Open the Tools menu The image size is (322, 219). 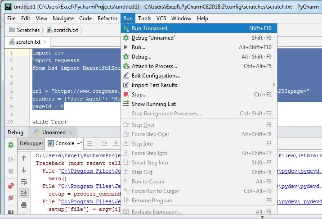pyautogui.click(x=144, y=18)
